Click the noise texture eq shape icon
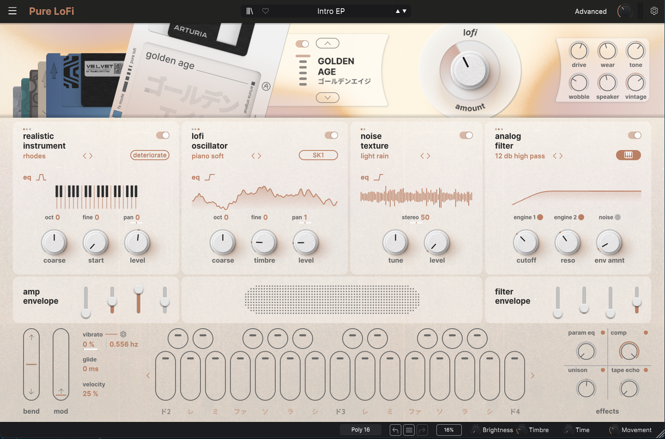Image resolution: width=665 pixels, height=439 pixels. [379, 177]
